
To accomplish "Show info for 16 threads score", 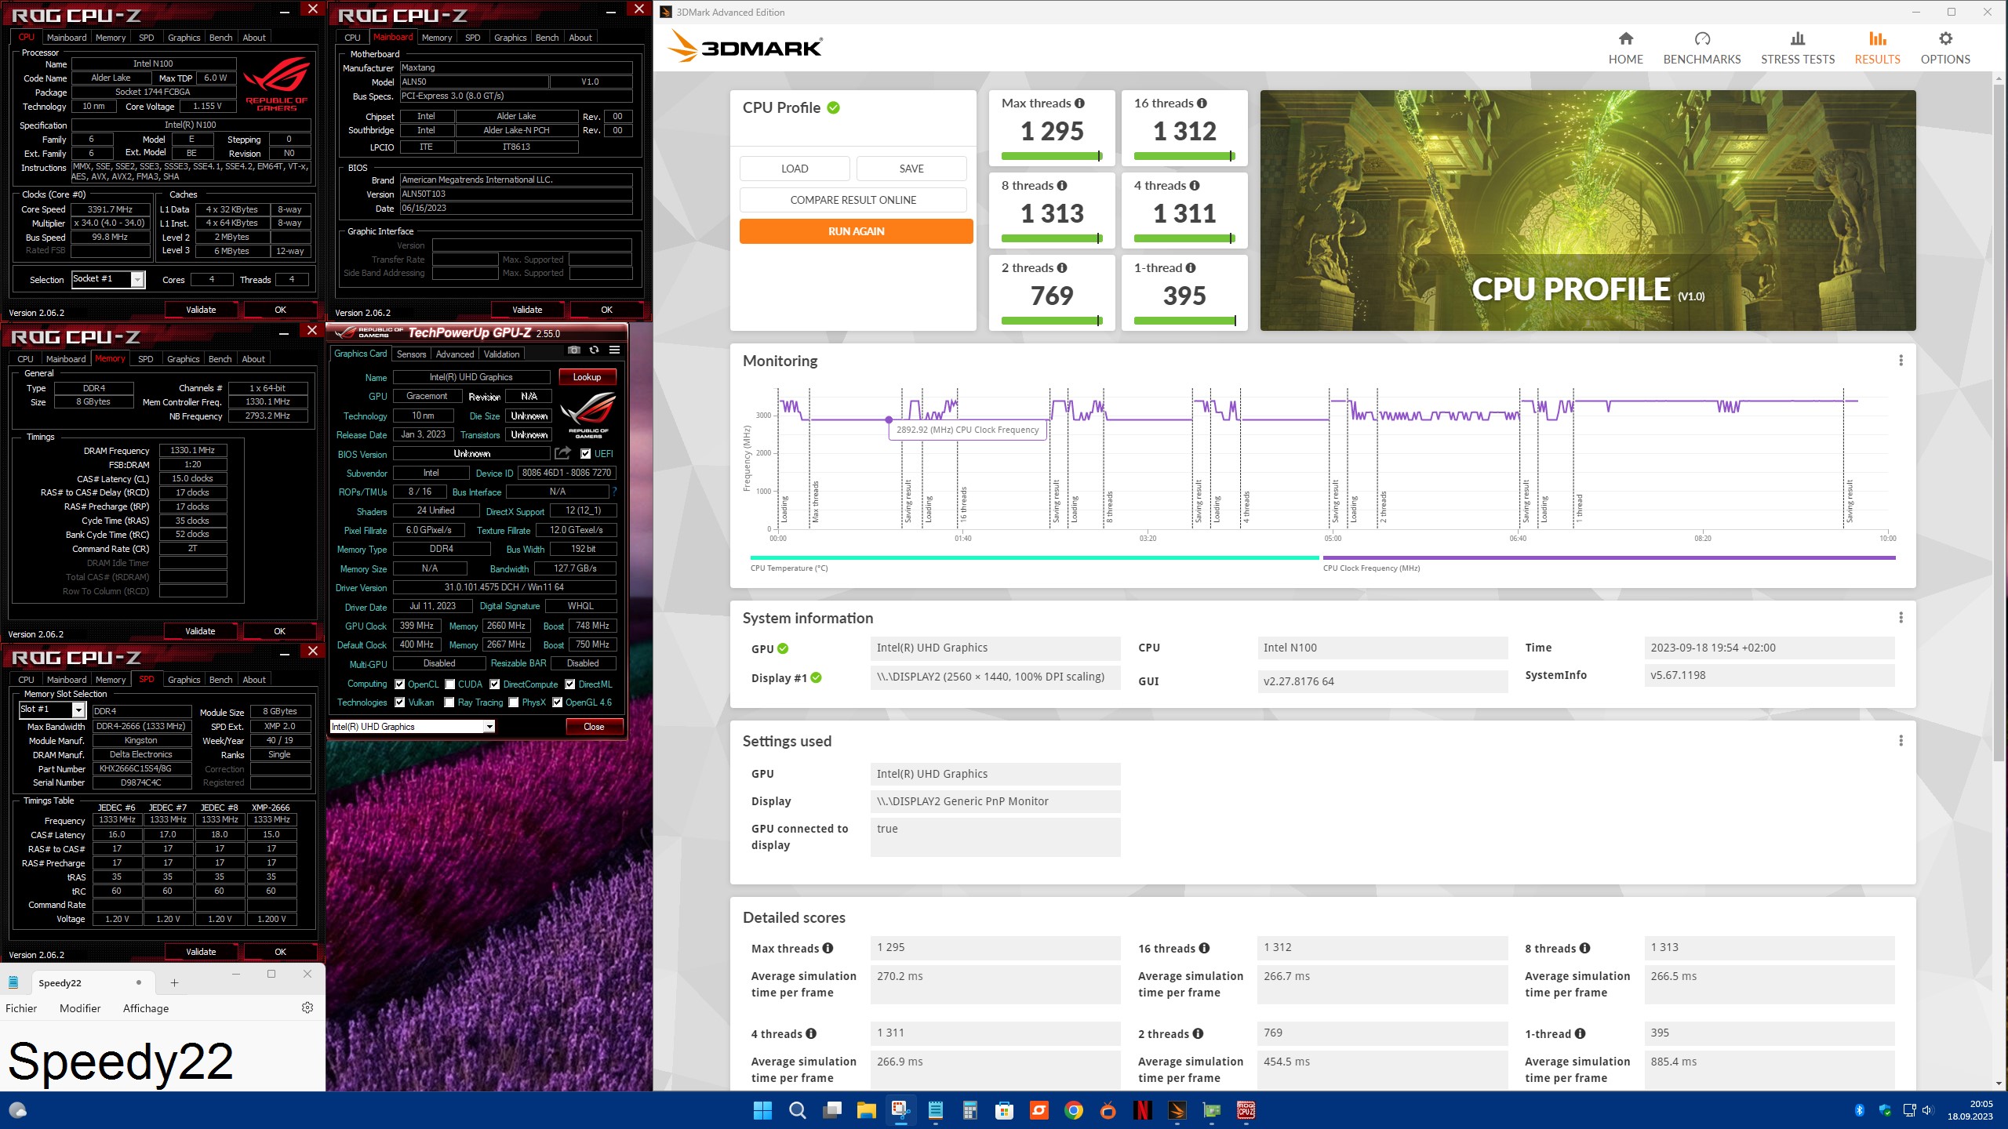I will 1202,103.
